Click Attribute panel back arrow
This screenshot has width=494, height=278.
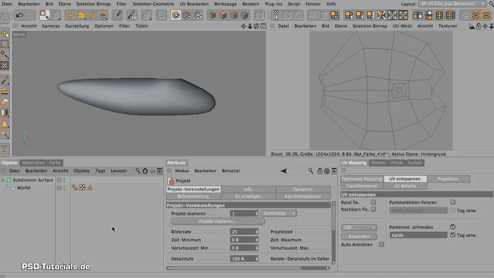284,171
